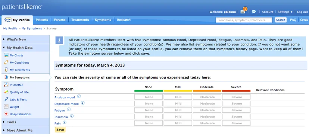309x138 pixels.
Task: Go to My Symptoms breadcrumb
Action: pos(32,29)
